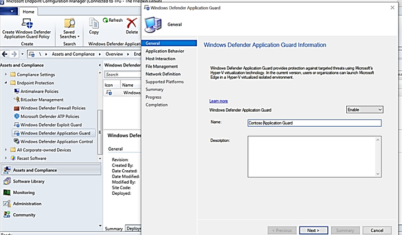This screenshot has height=235, width=402.
Task: Click inside the Description text box
Action: point(314,156)
